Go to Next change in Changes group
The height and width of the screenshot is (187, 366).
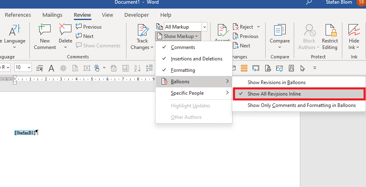click(242, 45)
